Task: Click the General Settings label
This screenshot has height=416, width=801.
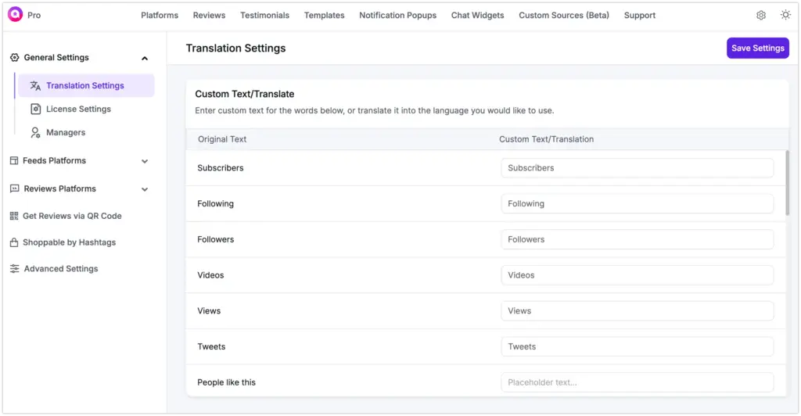Action: point(56,58)
